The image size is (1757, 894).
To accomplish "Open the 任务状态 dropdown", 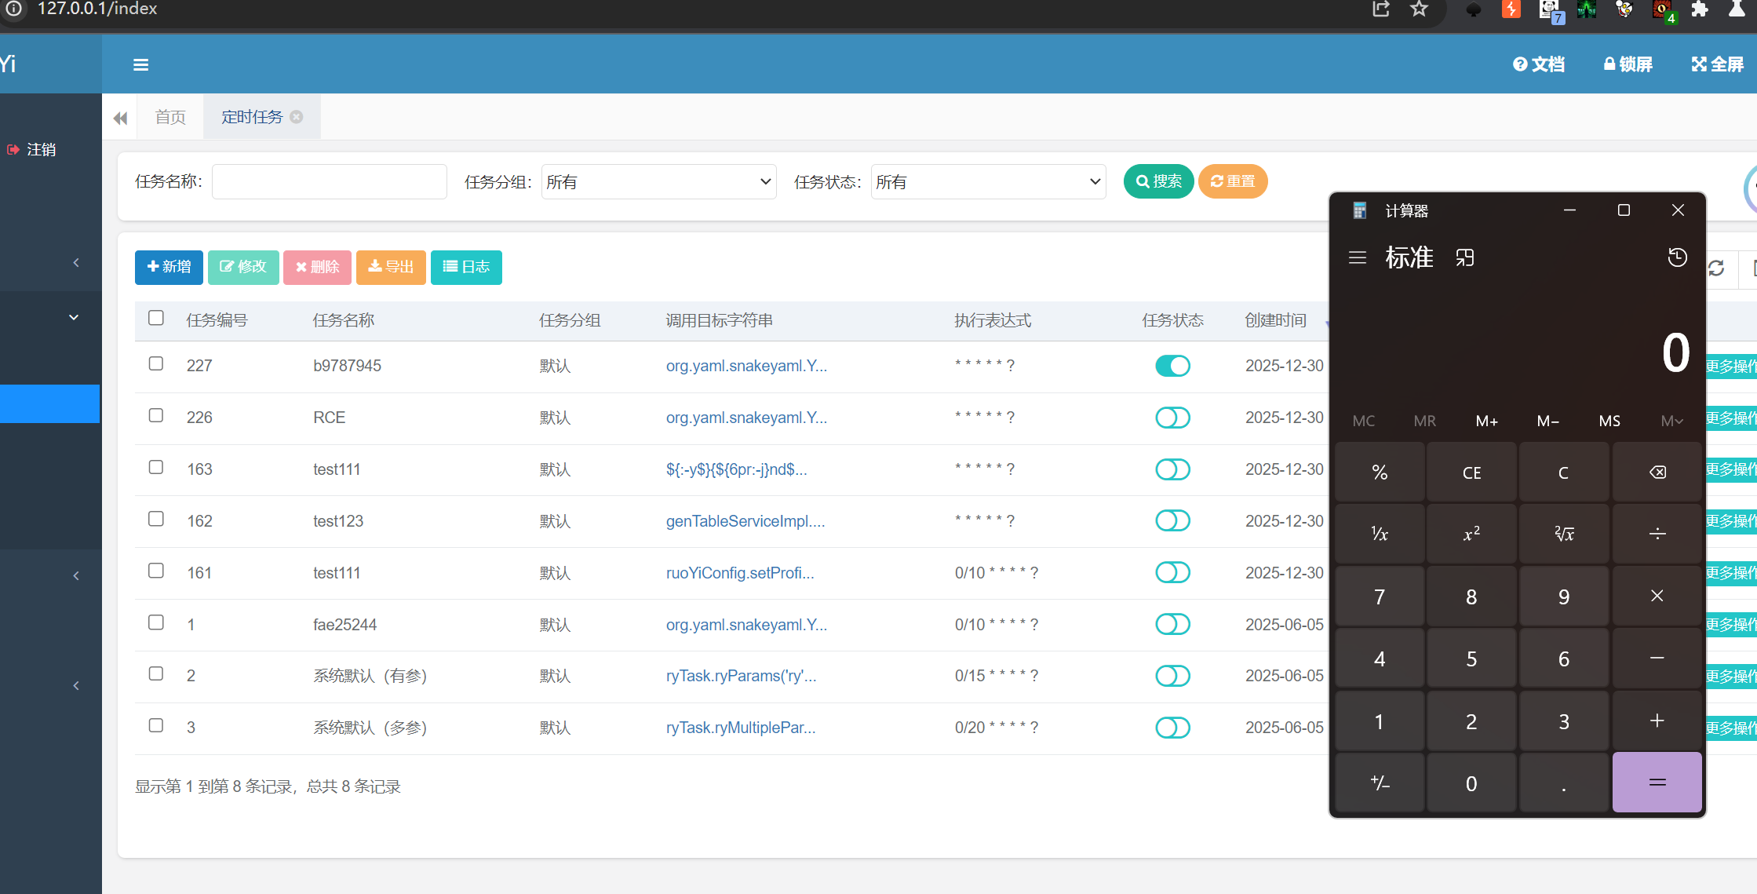I will click(x=988, y=182).
